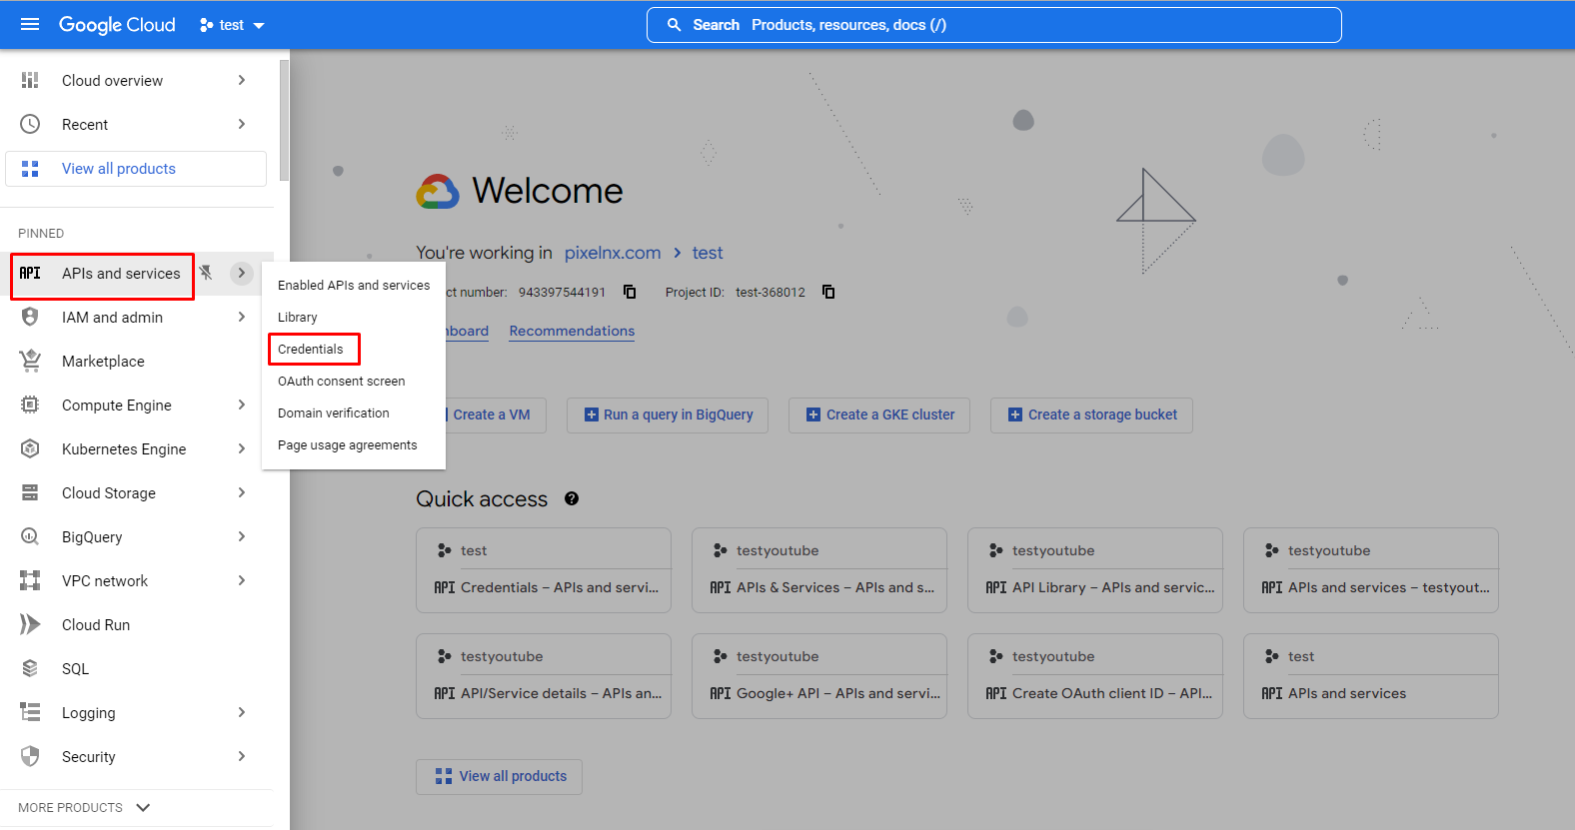The height and width of the screenshot is (830, 1575).
Task: Click the Security shield icon
Action: coord(30,756)
